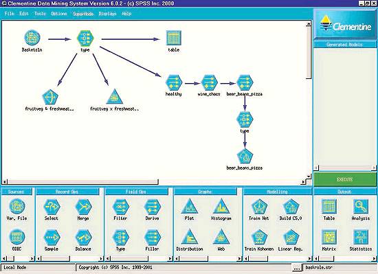Pick the Train Kohonen modelling icon

259,238
